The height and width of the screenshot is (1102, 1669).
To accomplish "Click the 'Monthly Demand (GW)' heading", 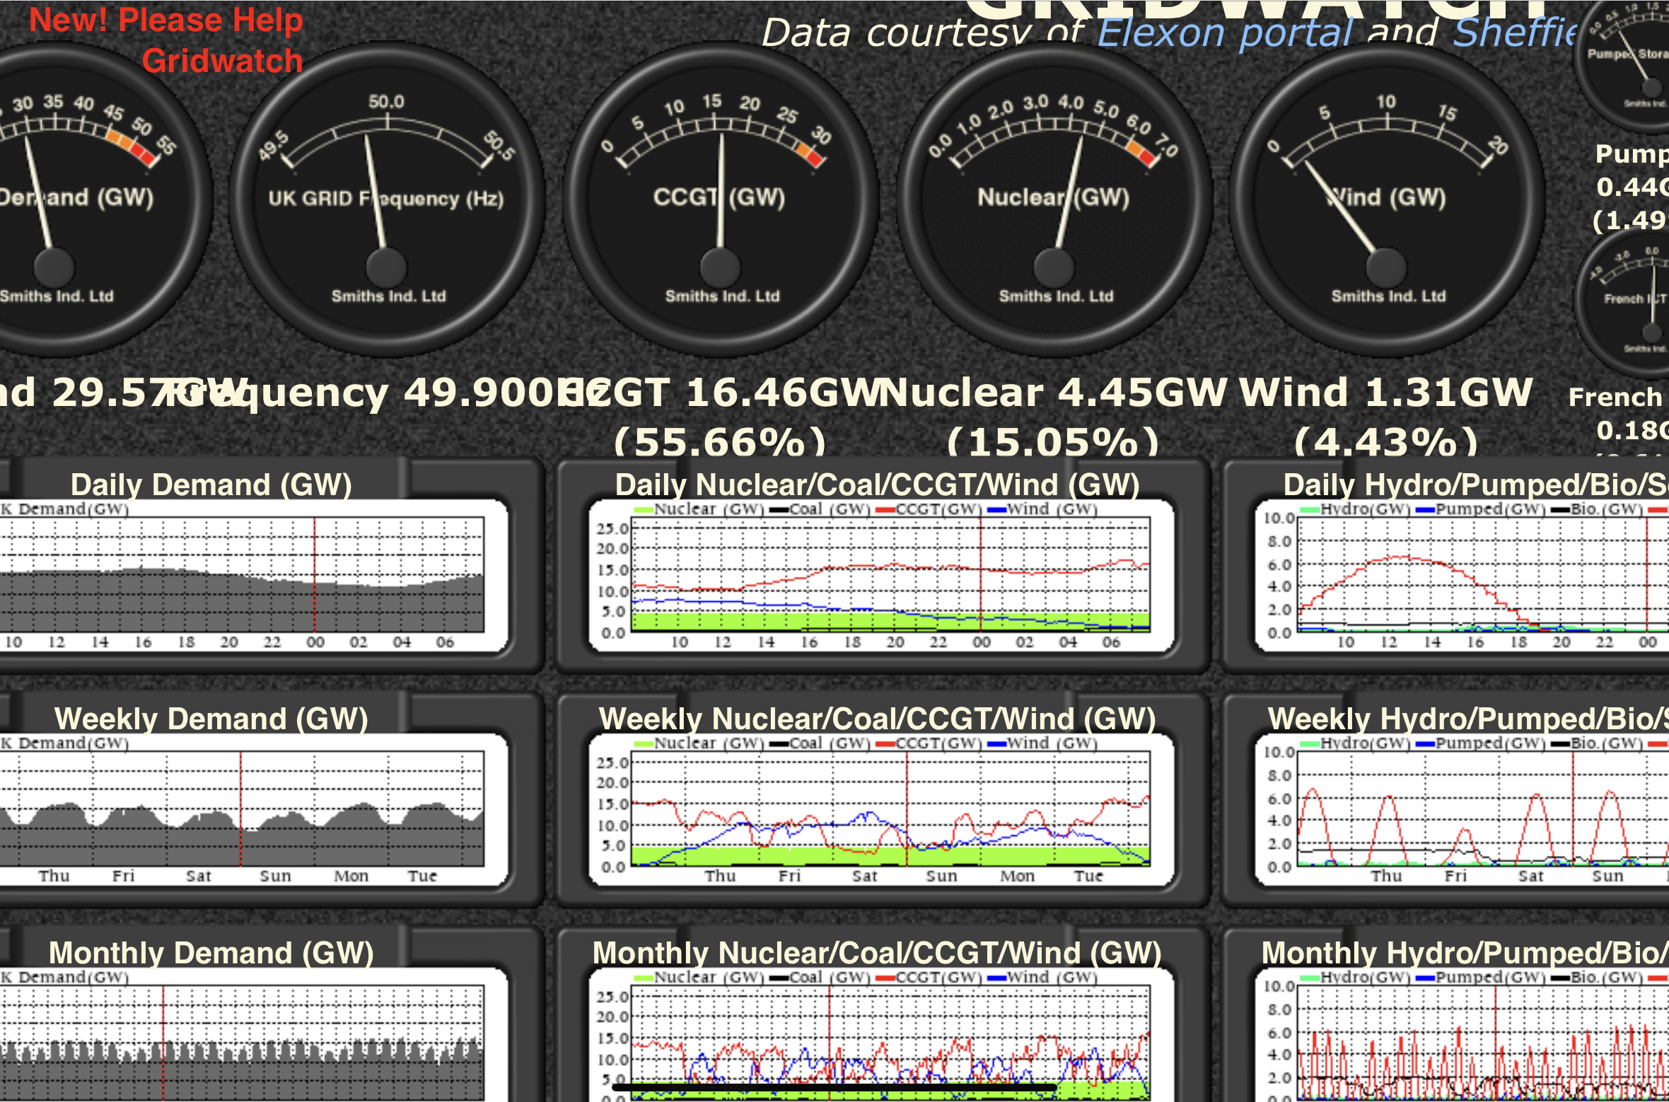I will tap(211, 953).
